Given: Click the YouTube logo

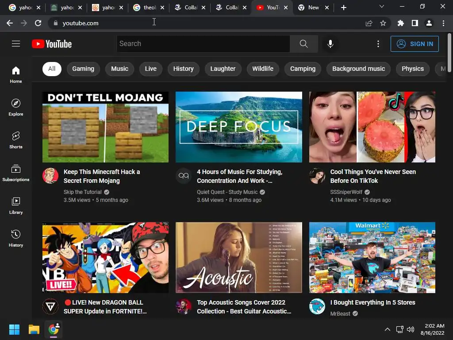Looking at the screenshot, I should (52, 44).
